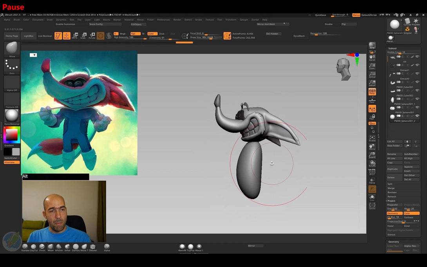Click the Actual size icon
Image resolution: width=427 pixels, height=267 pixels.
372,74
